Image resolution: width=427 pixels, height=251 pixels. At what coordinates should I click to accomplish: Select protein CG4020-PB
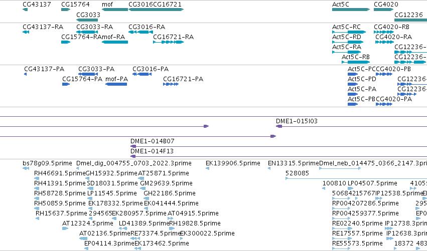click(x=384, y=74)
